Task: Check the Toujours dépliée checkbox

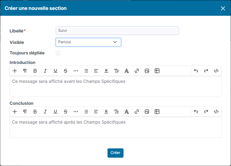Action: [58, 53]
